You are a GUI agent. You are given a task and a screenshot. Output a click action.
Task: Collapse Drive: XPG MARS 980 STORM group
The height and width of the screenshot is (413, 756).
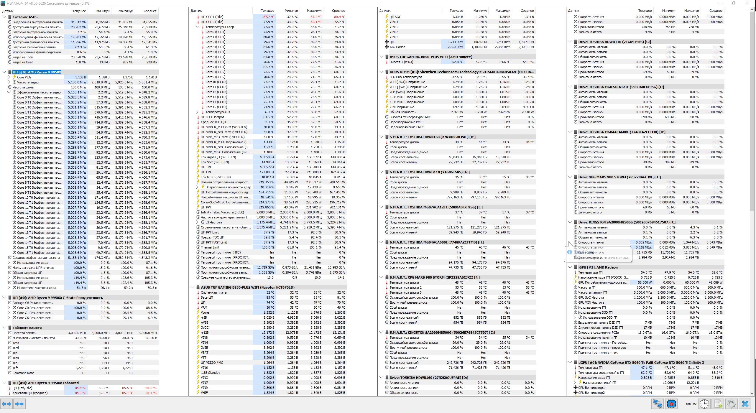click(x=570, y=177)
